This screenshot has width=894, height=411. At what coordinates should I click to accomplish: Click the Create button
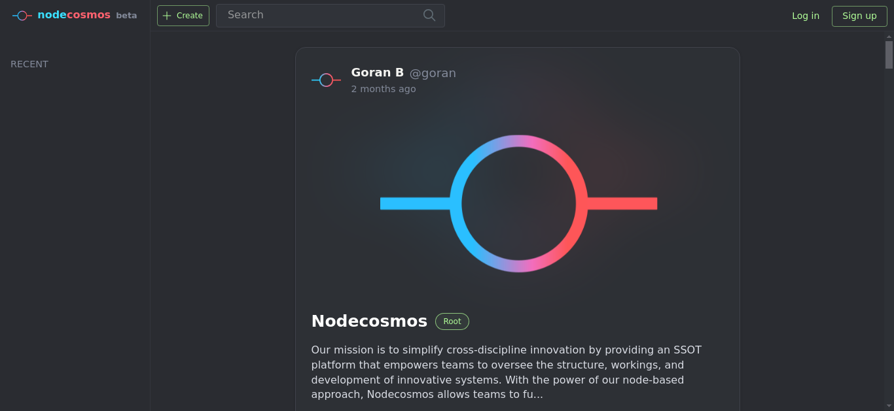[183, 16]
